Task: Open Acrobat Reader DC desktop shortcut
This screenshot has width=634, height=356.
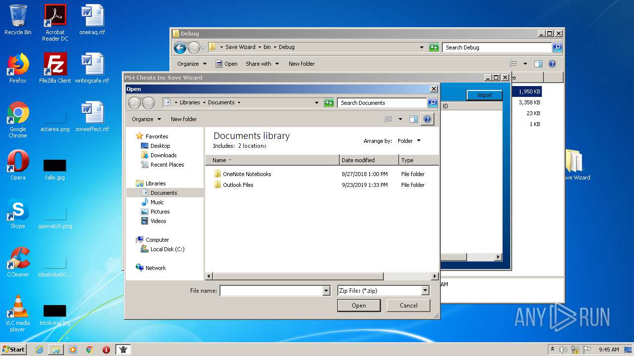Action: click(x=55, y=23)
